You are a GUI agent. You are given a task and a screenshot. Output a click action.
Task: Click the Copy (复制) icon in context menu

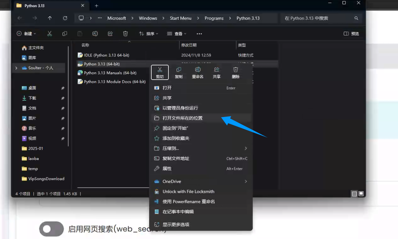click(x=179, y=72)
